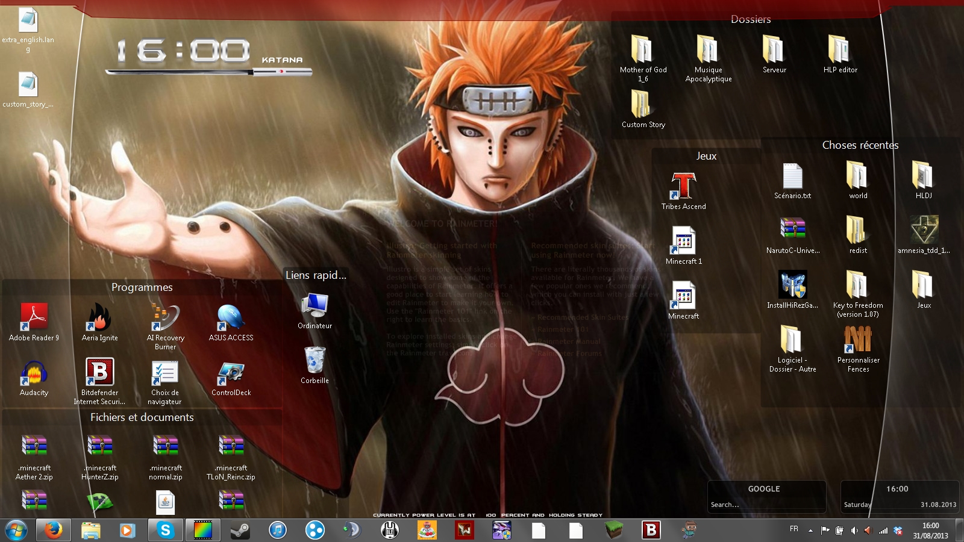Launch Personnaliser Fences shortcut

click(858, 349)
